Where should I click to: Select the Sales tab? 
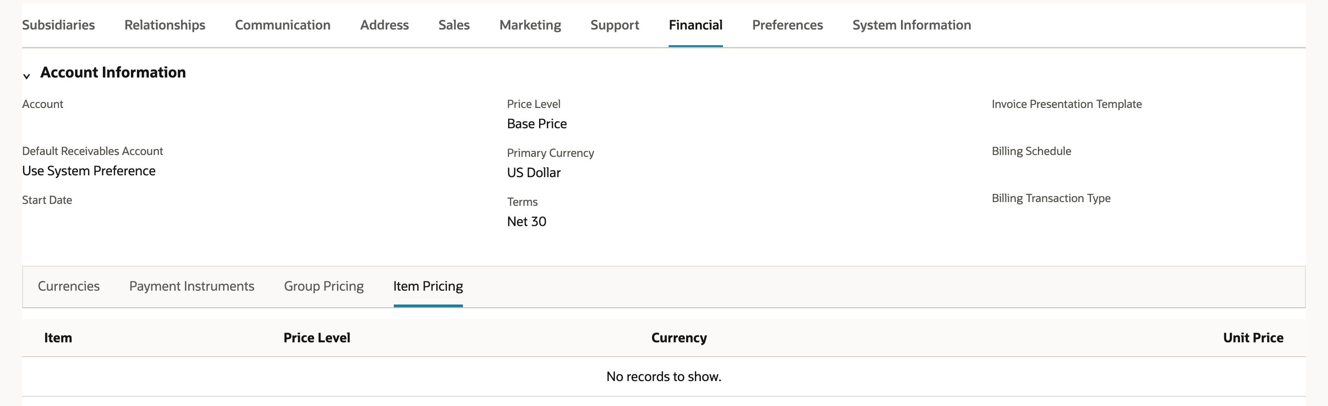[x=454, y=25]
